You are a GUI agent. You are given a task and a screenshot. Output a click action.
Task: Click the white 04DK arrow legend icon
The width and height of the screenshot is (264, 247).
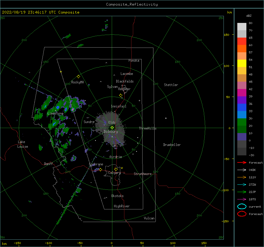(242, 170)
